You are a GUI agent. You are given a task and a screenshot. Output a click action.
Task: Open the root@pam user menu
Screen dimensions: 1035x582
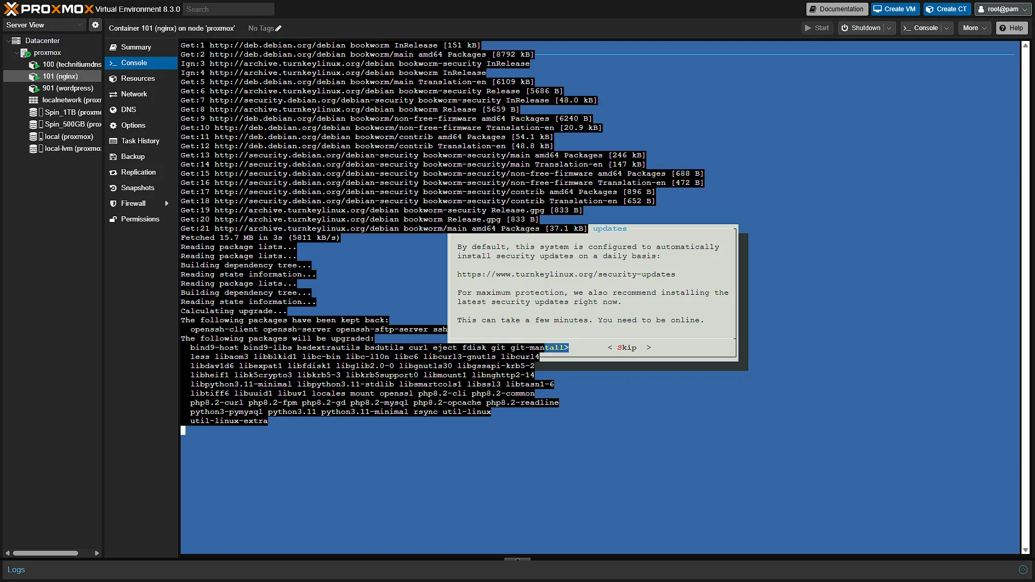pos(1003,9)
